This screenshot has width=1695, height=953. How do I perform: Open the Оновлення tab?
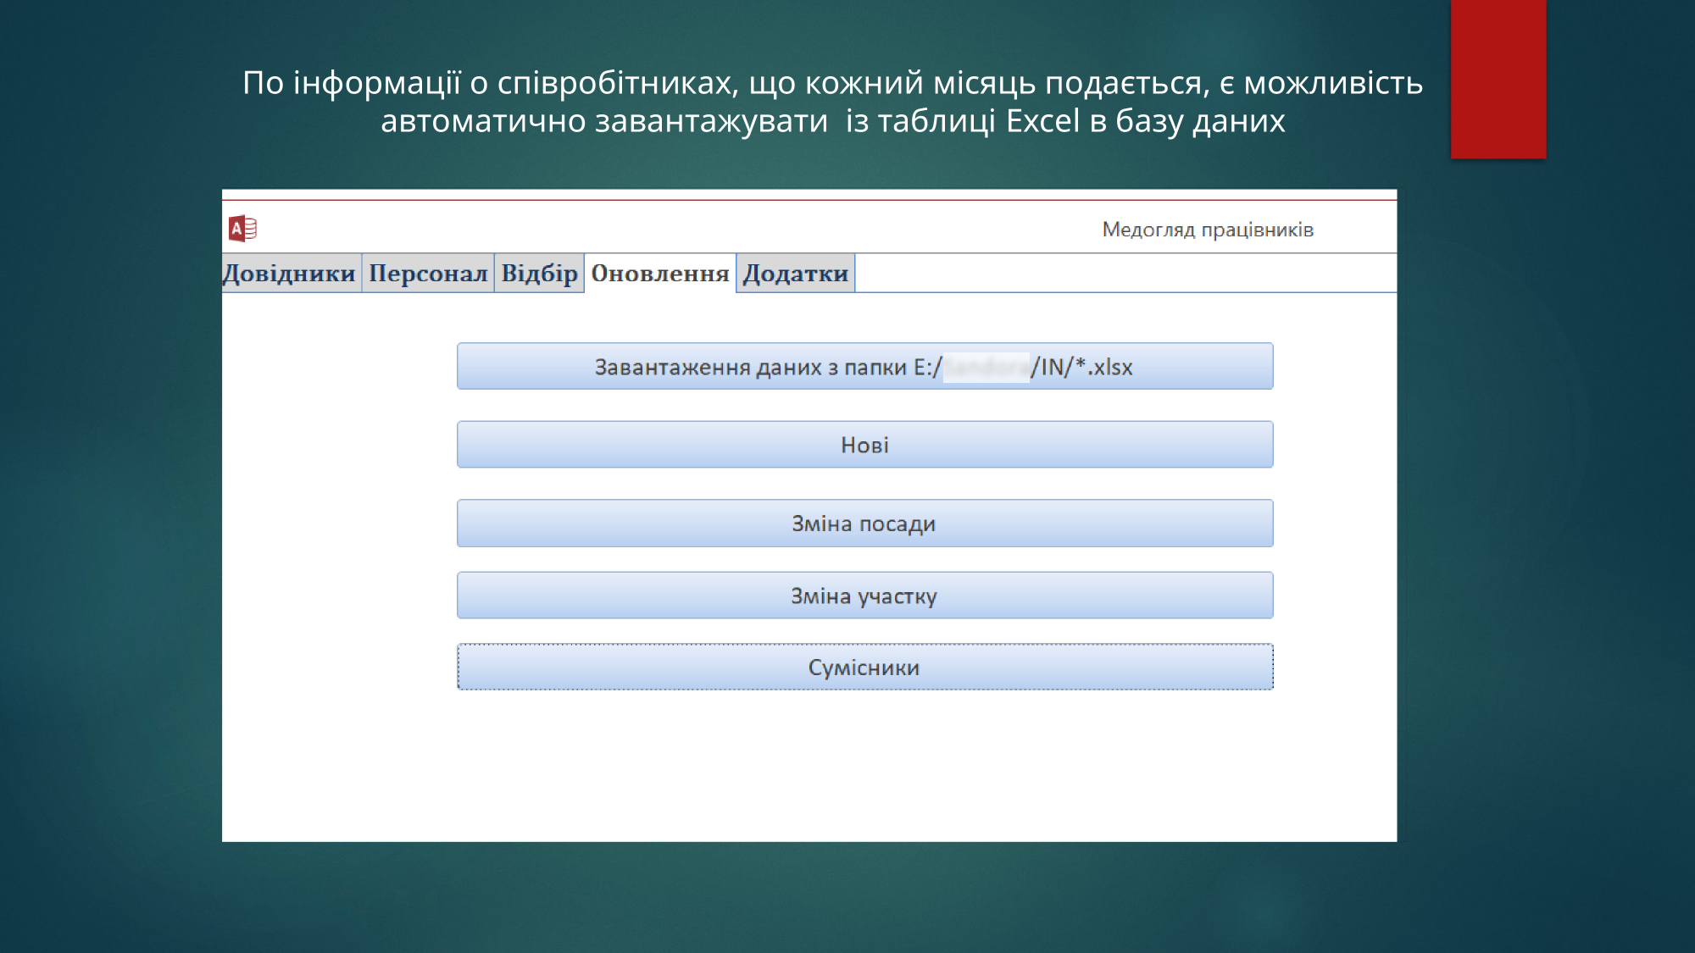point(660,273)
